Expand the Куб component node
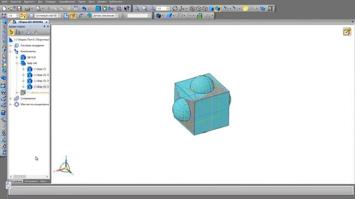 click(17, 57)
